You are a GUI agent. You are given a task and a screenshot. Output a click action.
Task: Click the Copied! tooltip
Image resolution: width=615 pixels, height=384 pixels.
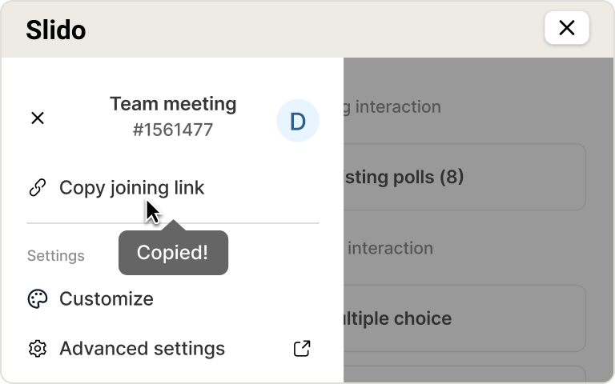172,253
